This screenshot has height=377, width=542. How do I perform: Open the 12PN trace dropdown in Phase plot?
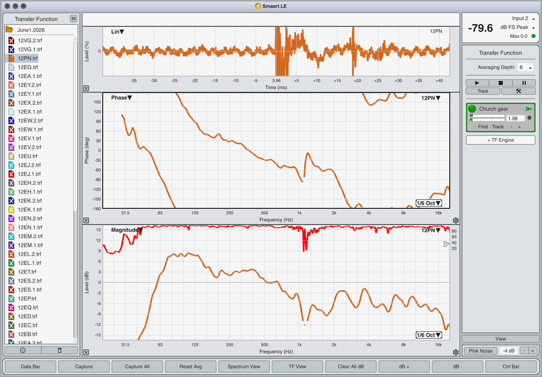pyautogui.click(x=431, y=98)
